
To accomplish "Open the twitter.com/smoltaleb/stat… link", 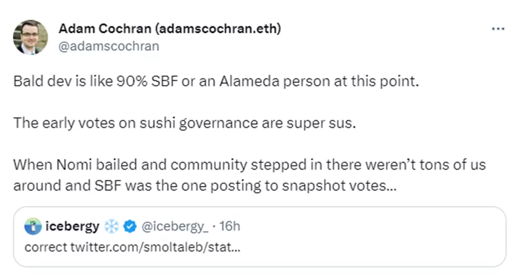I will [x=156, y=246].
